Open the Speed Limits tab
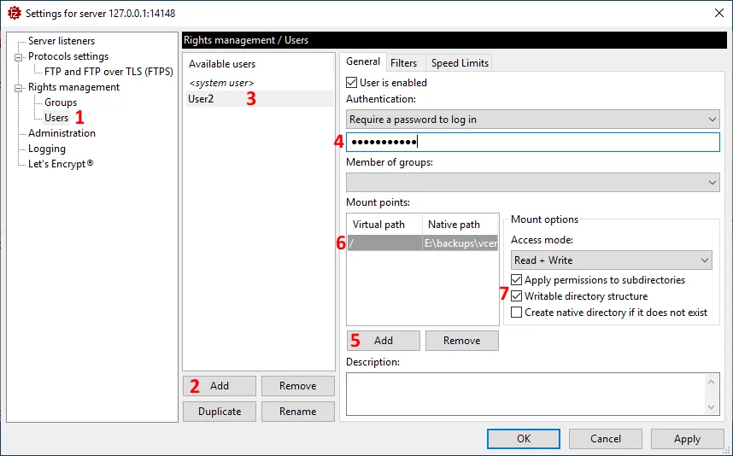The height and width of the screenshot is (456, 733). [x=460, y=63]
